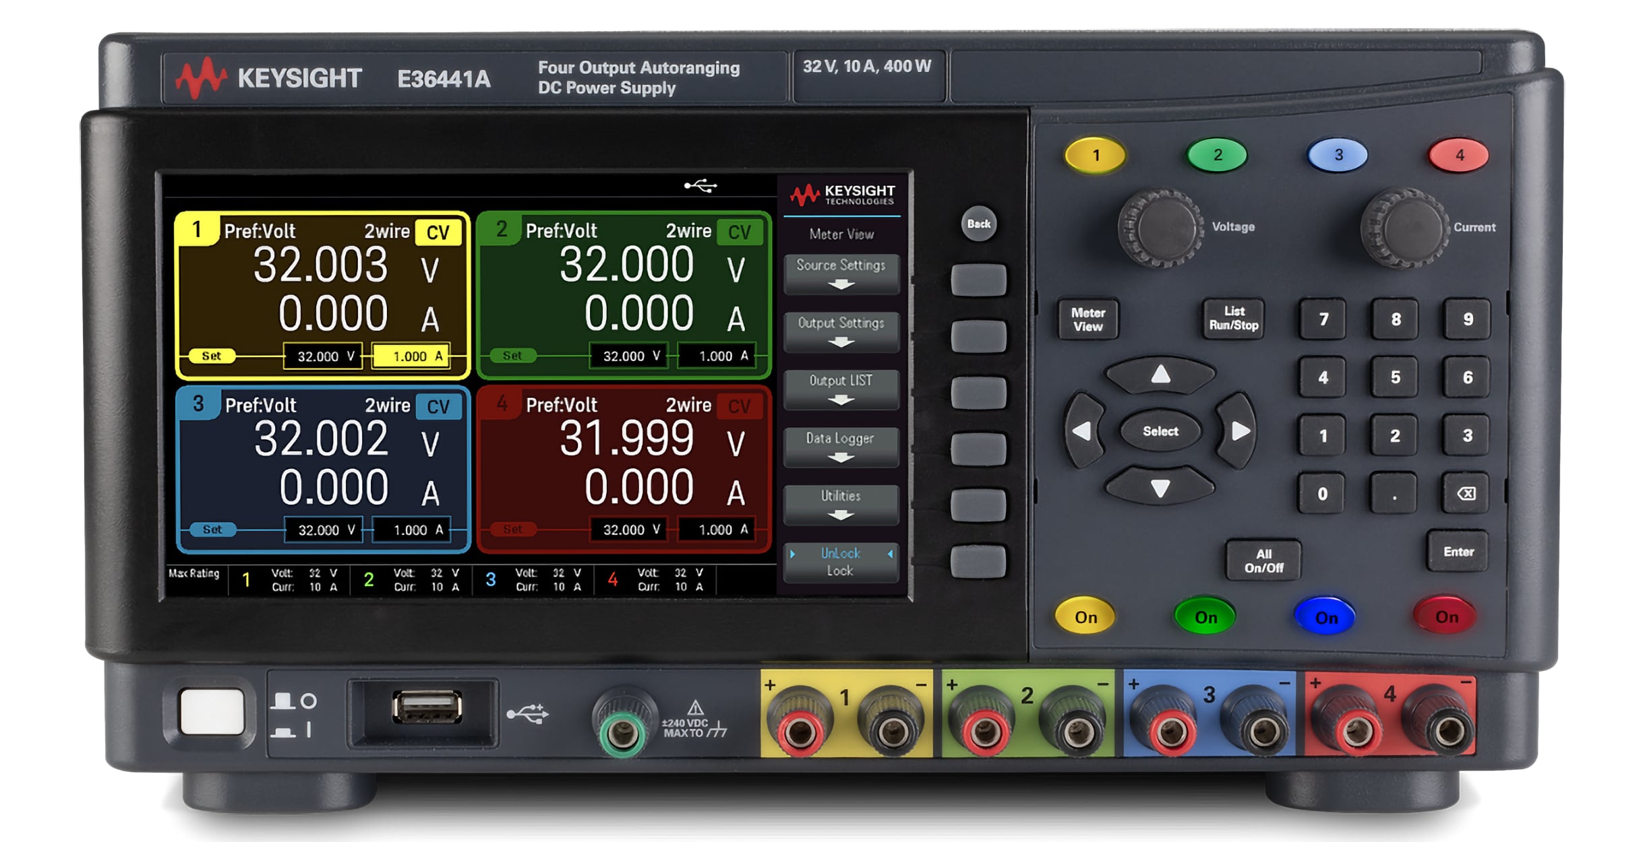Click the channel 3 CV mode indicator
Image resolution: width=1645 pixels, height=842 pixels.
[438, 406]
